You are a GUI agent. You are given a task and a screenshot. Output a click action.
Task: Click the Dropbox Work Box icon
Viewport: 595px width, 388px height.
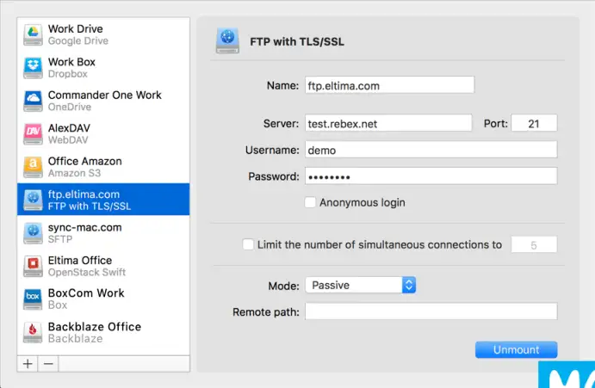click(x=33, y=67)
